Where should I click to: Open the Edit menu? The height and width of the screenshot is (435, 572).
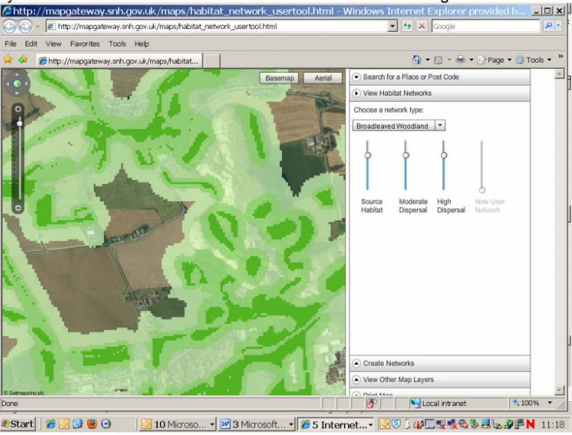point(31,44)
